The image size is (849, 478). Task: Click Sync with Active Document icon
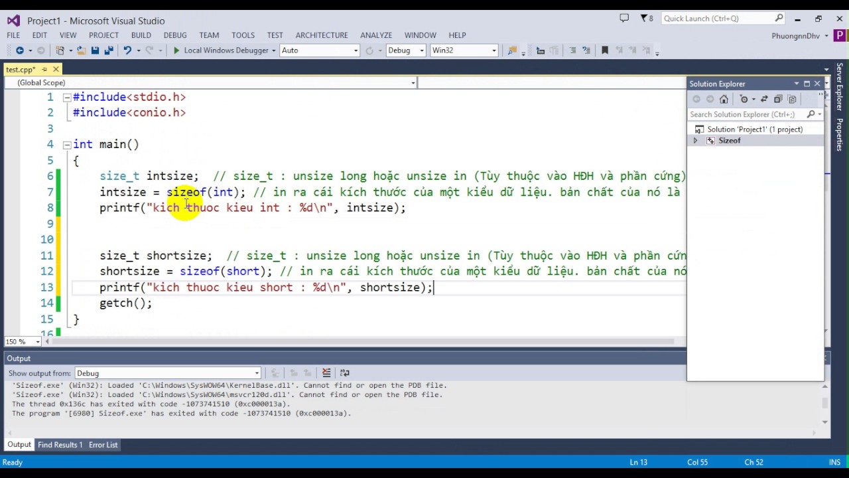764,99
